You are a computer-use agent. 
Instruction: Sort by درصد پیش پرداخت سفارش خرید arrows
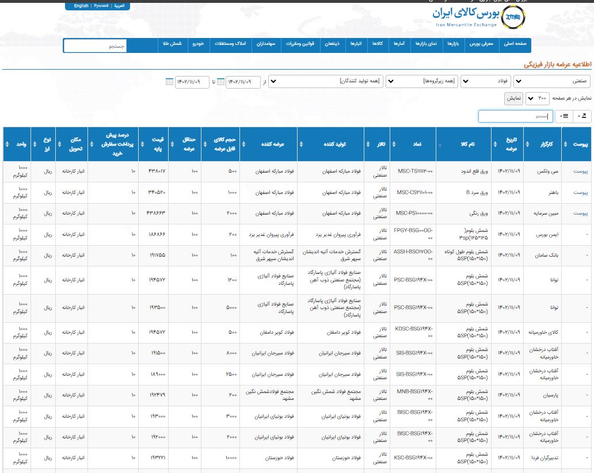tap(92, 144)
